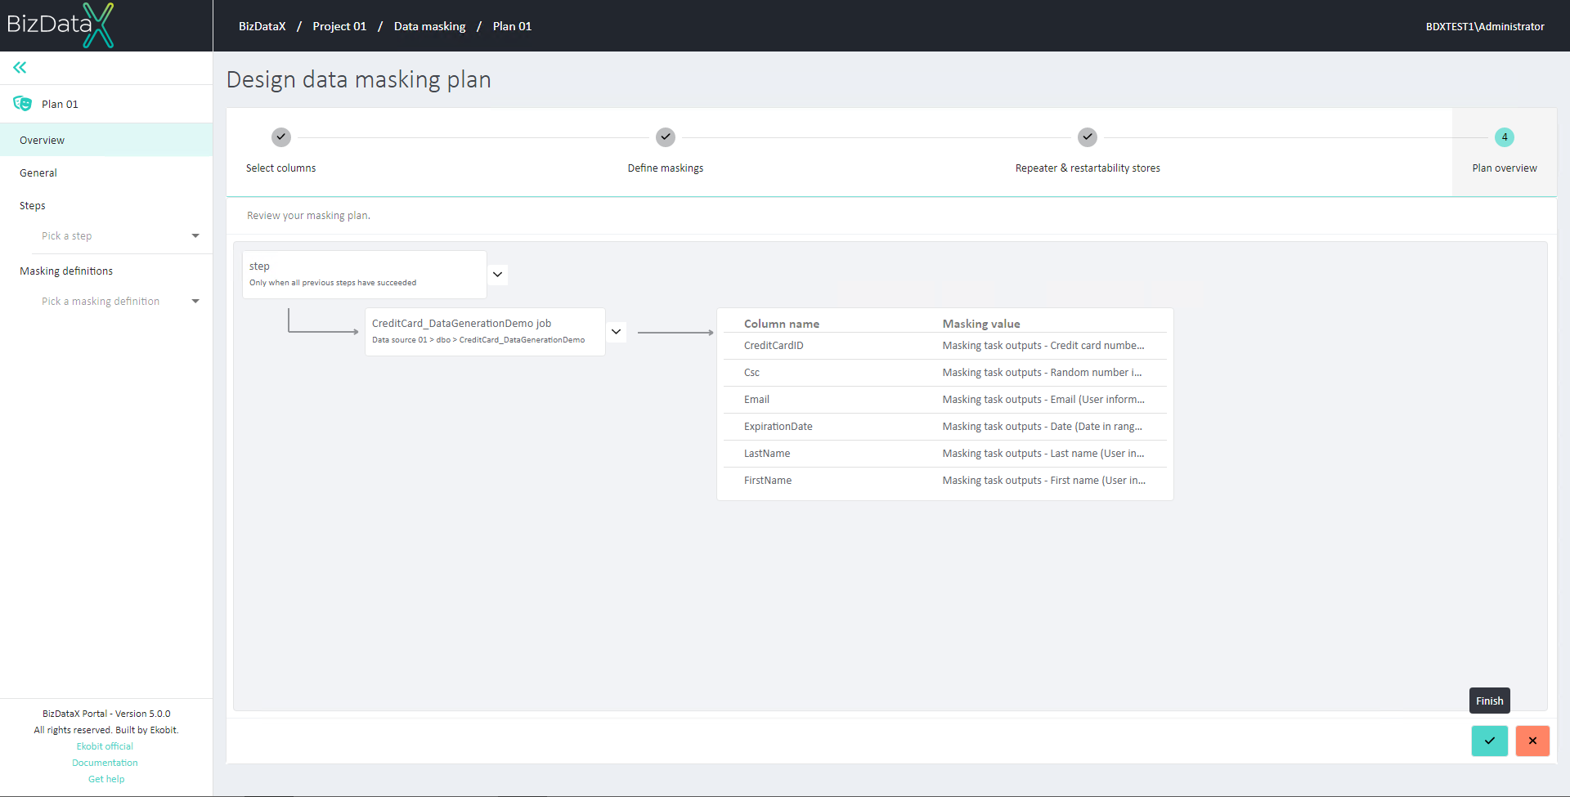Click the Plan 01 breadcrumb

pyautogui.click(x=512, y=26)
